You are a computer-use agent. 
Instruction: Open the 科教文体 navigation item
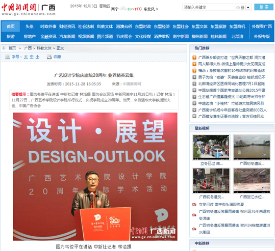(105, 26)
